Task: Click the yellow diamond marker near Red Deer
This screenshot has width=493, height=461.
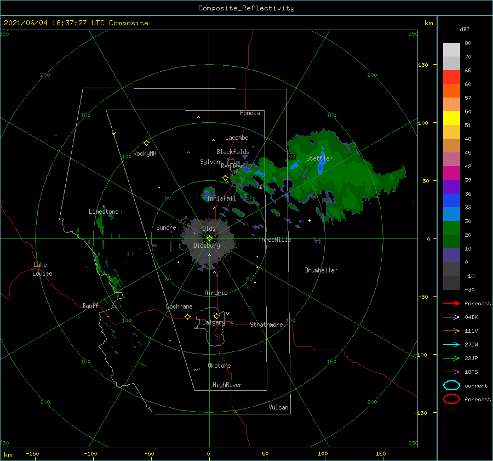Action: 226,178
